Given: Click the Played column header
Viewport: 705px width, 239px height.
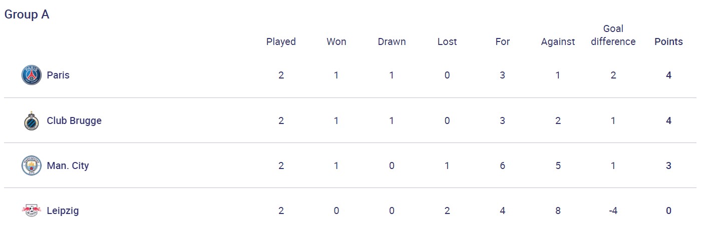Looking at the screenshot, I should click(x=281, y=42).
